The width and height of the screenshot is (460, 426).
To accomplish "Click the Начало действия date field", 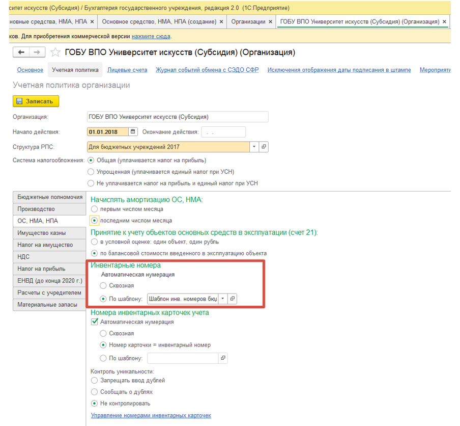I will click(x=108, y=131).
